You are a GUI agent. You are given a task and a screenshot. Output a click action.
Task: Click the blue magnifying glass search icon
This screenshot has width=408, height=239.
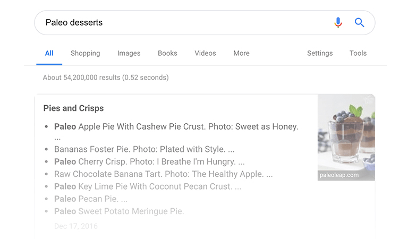[359, 23]
